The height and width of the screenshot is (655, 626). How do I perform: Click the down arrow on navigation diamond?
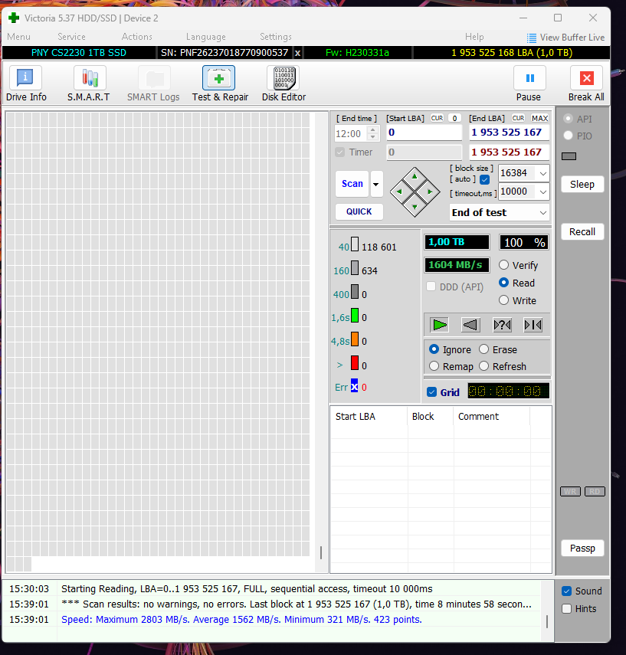tap(415, 207)
